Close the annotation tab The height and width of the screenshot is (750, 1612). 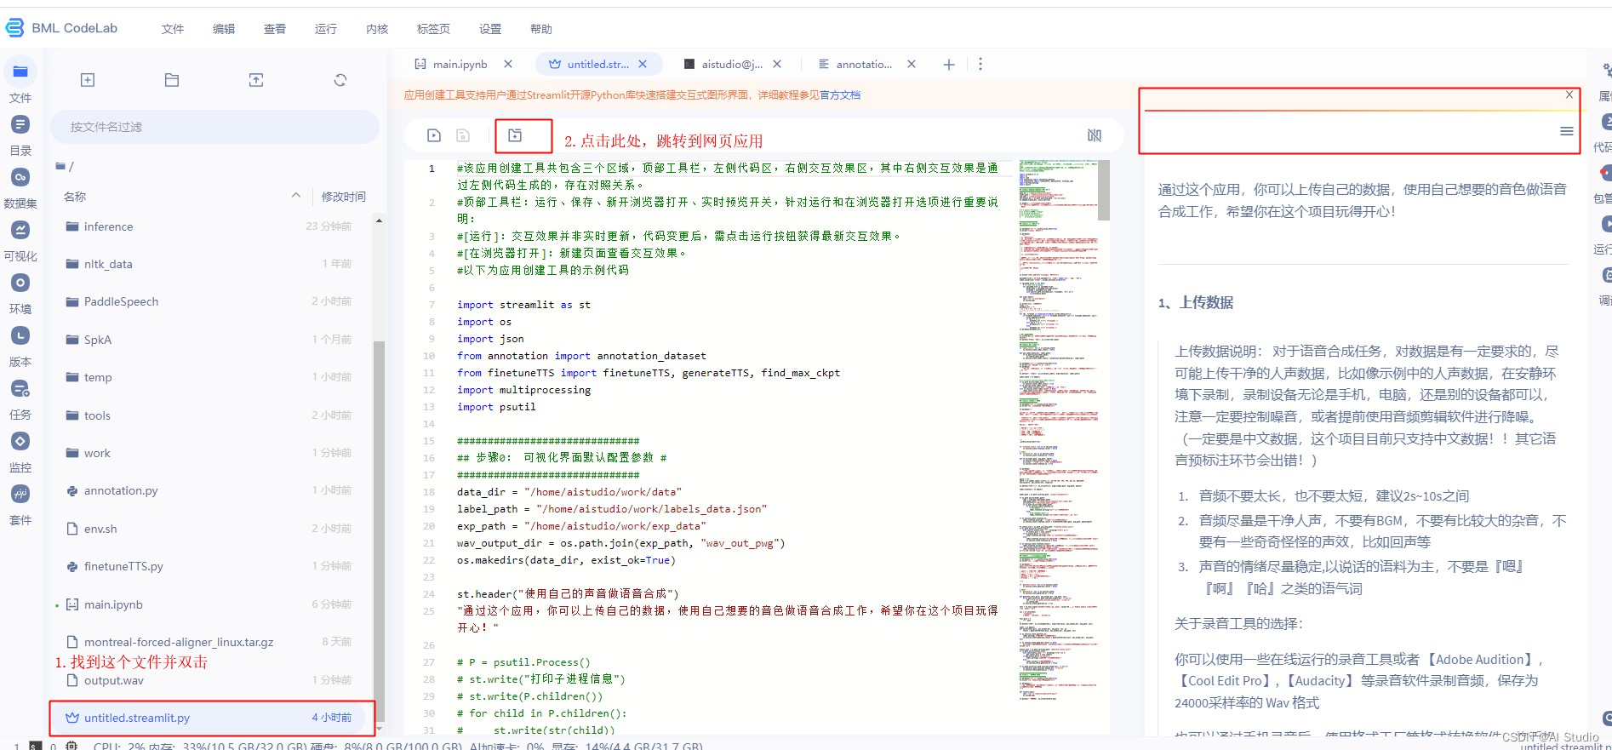912,64
